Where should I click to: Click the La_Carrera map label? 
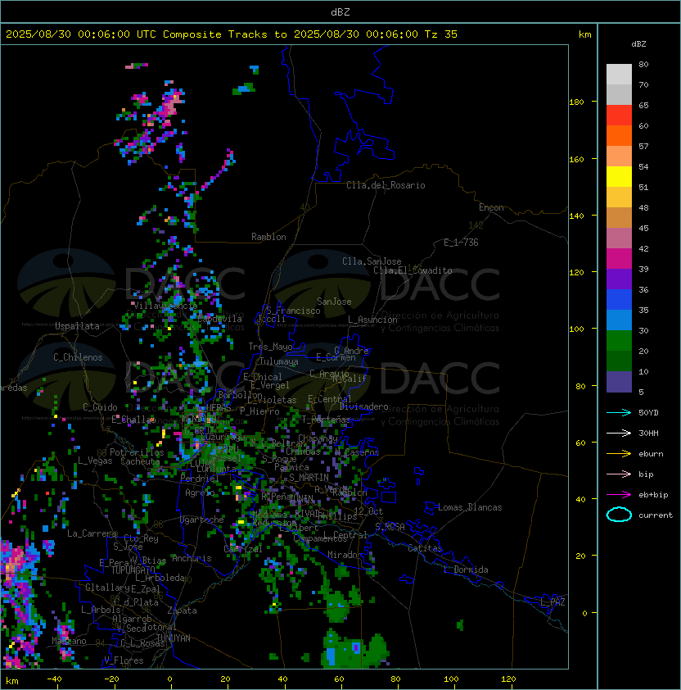click(92, 533)
